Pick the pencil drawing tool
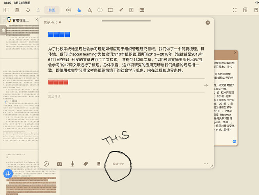The height and width of the screenshot is (195, 259). (121, 10)
